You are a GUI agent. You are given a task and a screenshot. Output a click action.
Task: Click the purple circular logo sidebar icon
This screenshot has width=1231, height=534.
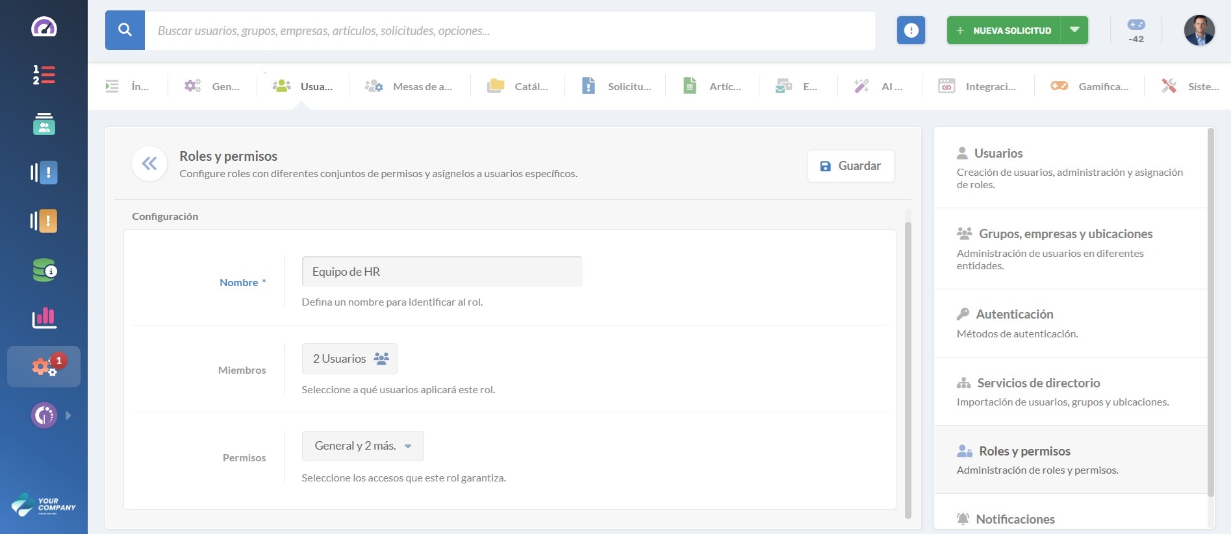click(x=44, y=415)
